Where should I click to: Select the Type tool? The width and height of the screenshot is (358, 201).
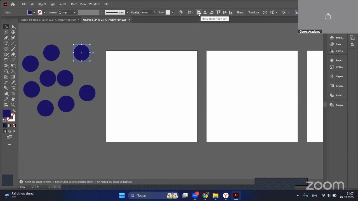[x=6, y=43]
